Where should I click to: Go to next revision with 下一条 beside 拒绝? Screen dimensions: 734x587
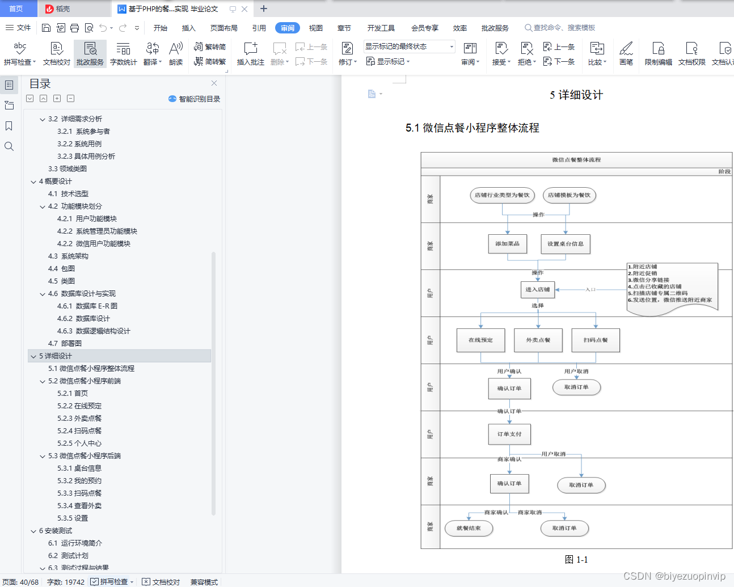coord(559,61)
